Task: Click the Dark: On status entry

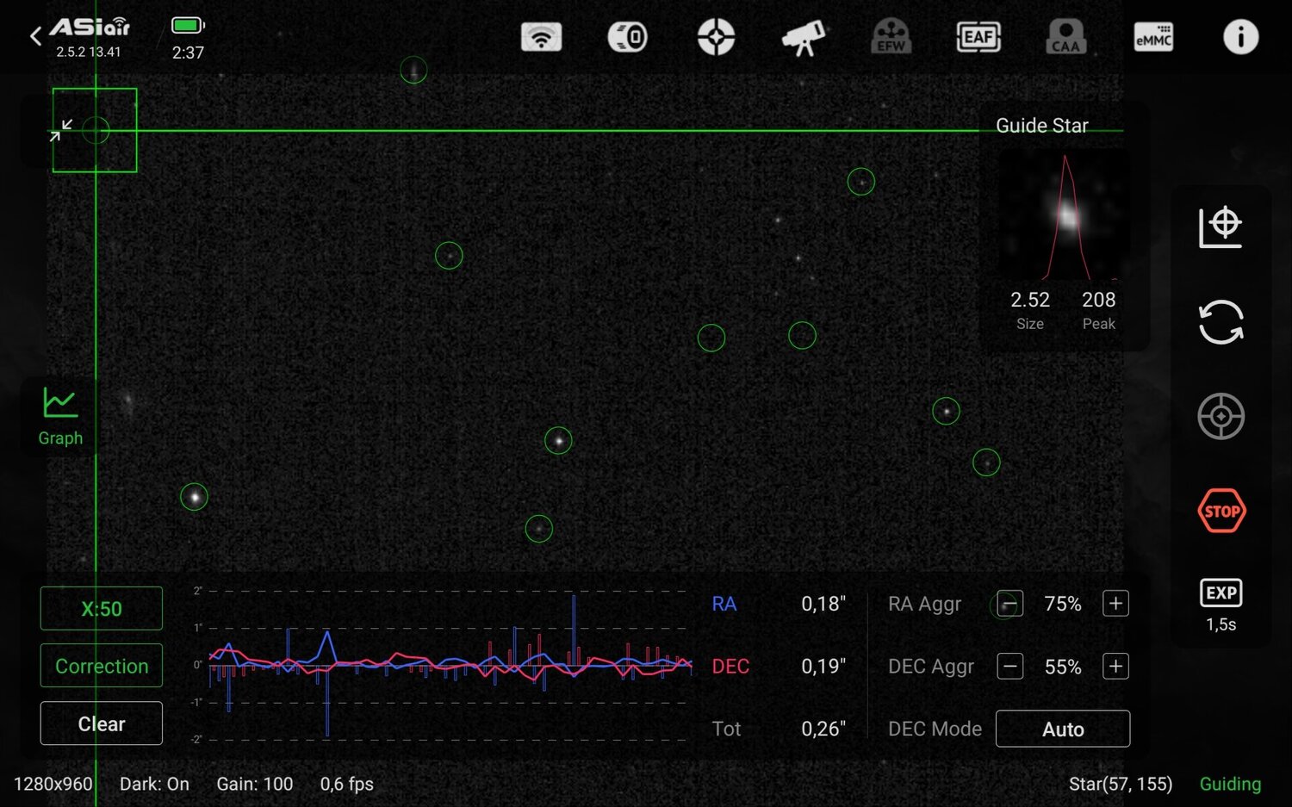Action: tap(154, 784)
